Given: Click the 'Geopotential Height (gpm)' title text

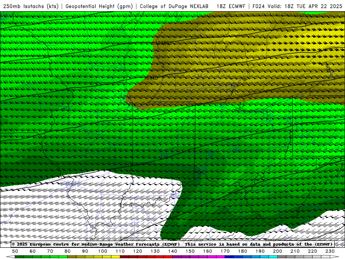Looking at the screenshot, I should [x=99, y=6].
